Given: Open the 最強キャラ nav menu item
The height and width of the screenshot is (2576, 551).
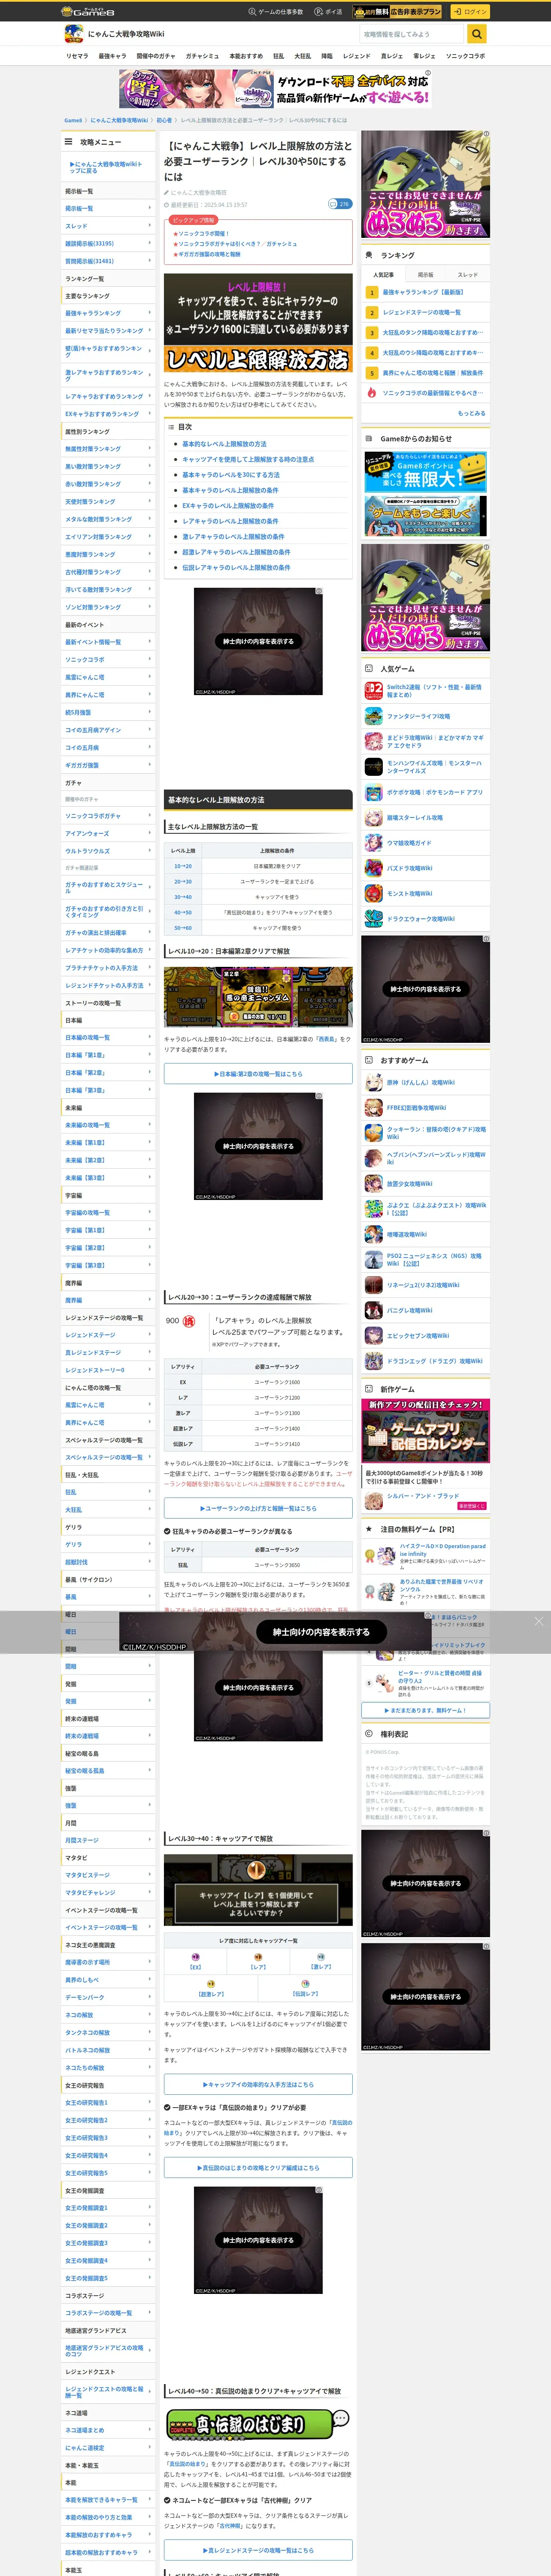Looking at the screenshot, I should click(x=112, y=56).
